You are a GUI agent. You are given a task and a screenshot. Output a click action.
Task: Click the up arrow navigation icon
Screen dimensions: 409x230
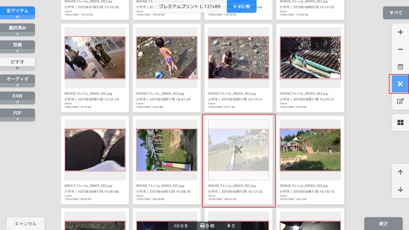pos(400,172)
